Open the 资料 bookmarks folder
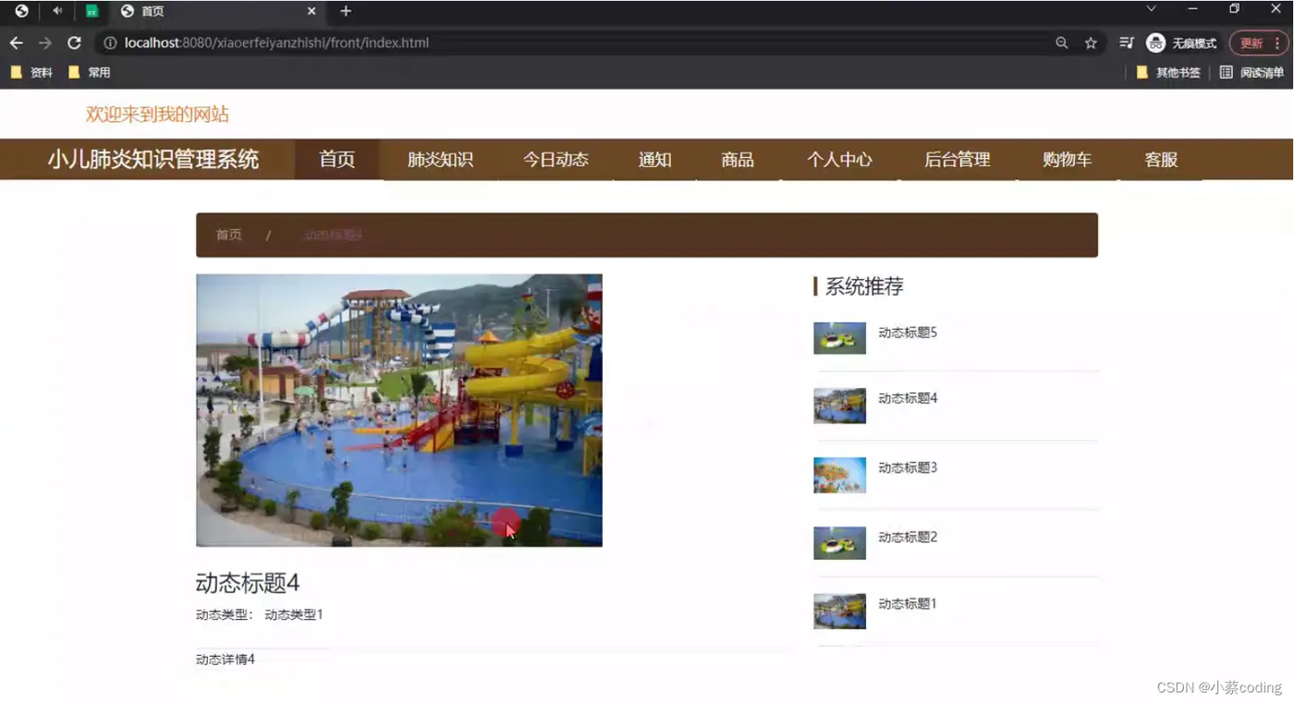The height and width of the screenshot is (703, 1294). tap(31, 72)
